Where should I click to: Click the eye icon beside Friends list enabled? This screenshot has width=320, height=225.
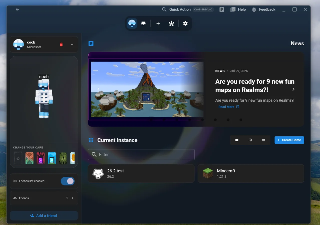[15, 181]
